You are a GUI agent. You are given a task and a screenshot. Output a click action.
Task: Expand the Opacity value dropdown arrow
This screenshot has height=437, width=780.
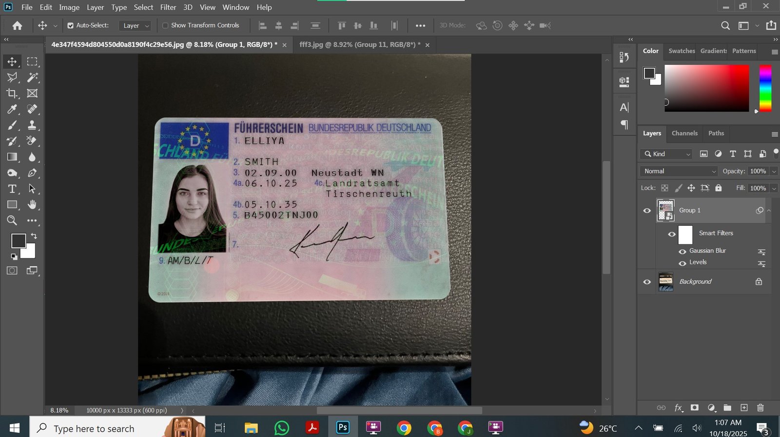[x=774, y=171]
